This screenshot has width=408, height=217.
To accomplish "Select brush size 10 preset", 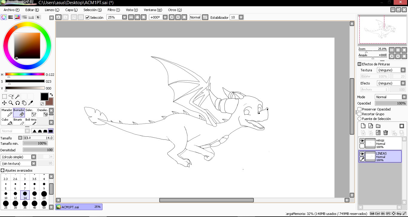I will coord(6,195).
